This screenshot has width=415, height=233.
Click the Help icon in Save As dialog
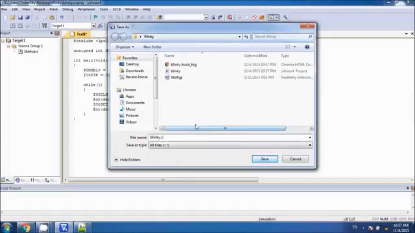(307, 47)
